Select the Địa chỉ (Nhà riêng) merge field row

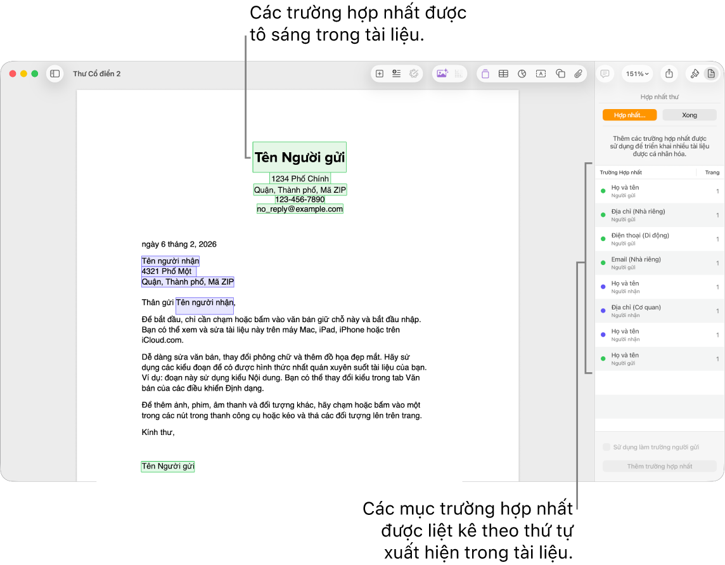coord(660,215)
